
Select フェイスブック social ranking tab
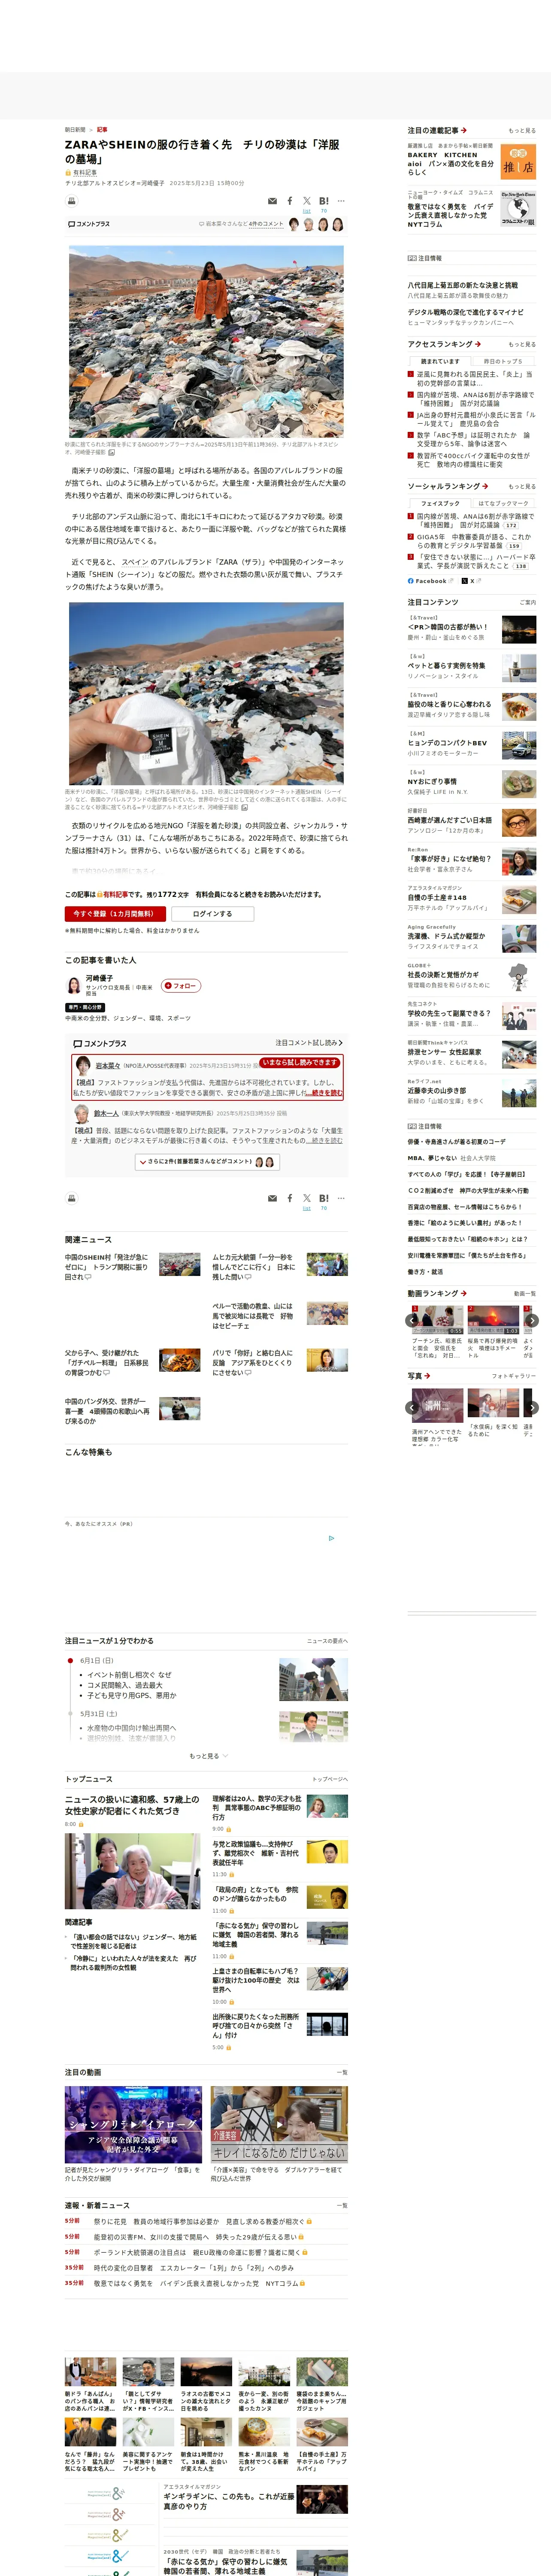[x=440, y=503]
